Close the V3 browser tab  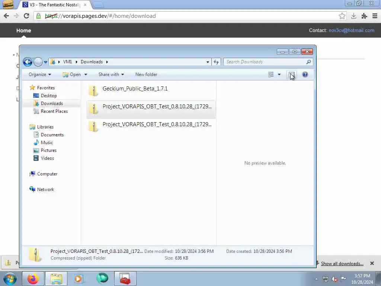coord(85,5)
